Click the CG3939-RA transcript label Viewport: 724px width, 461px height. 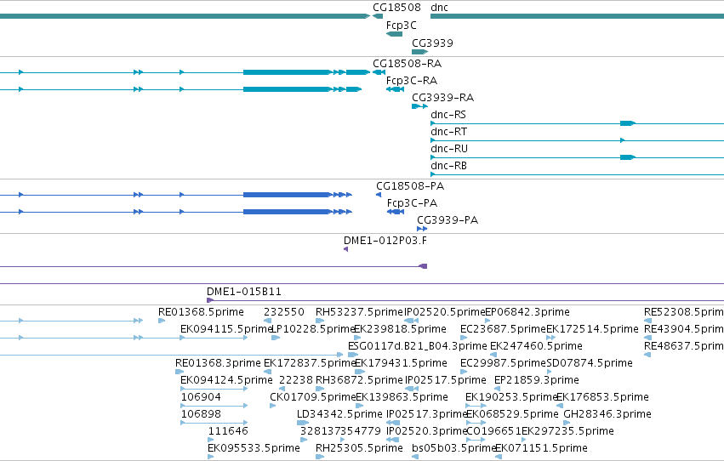coord(442,98)
